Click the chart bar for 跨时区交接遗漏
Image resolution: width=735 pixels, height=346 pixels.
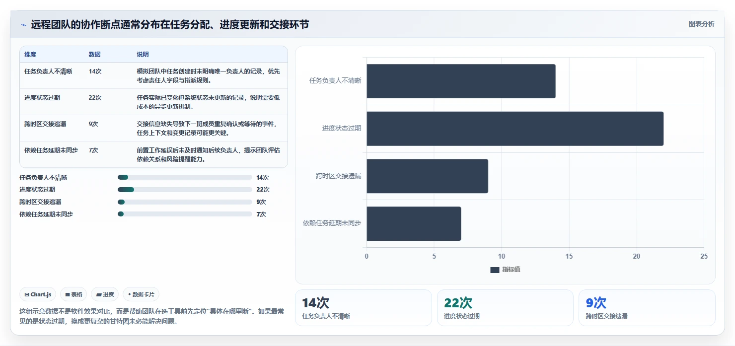tap(428, 176)
